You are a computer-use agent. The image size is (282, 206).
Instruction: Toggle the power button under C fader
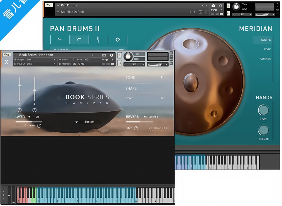coord(19,110)
